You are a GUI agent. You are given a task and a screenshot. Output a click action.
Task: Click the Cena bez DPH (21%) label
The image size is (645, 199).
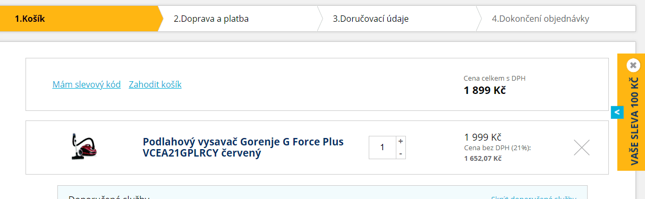[x=498, y=148]
